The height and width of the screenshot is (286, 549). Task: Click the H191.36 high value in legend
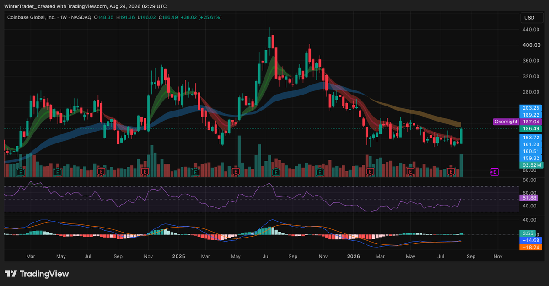(x=125, y=17)
